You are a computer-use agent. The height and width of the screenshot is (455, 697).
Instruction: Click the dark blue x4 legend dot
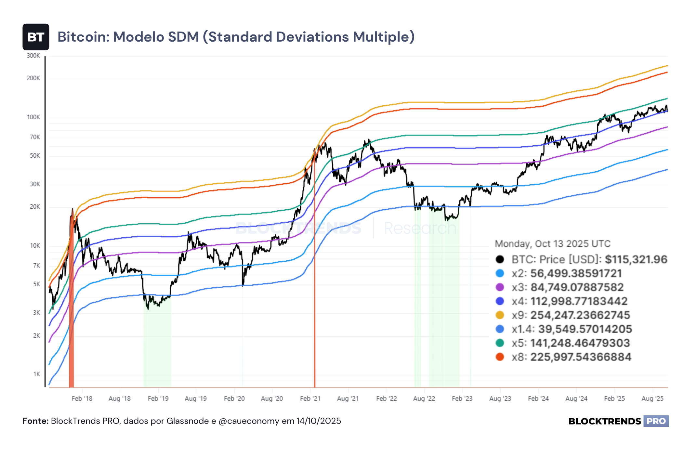click(500, 301)
